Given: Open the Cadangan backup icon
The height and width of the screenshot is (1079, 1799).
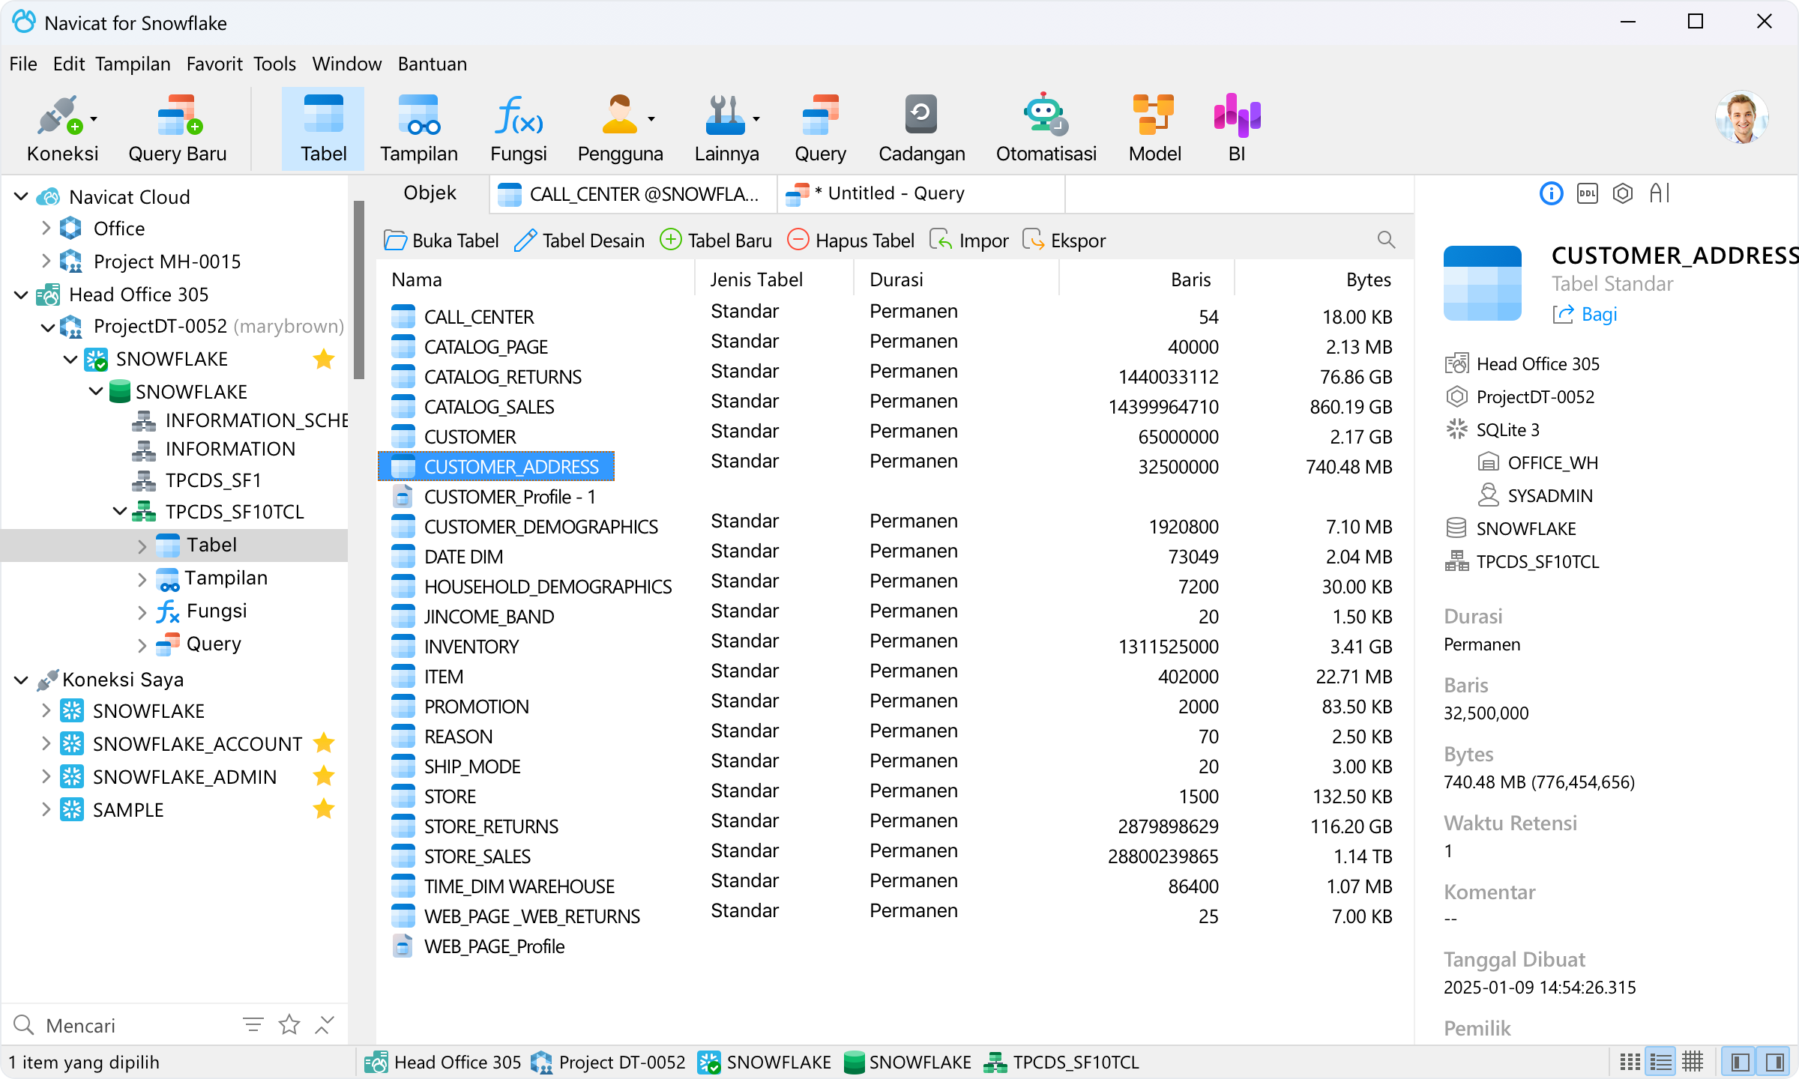Looking at the screenshot, I should 921,129.
